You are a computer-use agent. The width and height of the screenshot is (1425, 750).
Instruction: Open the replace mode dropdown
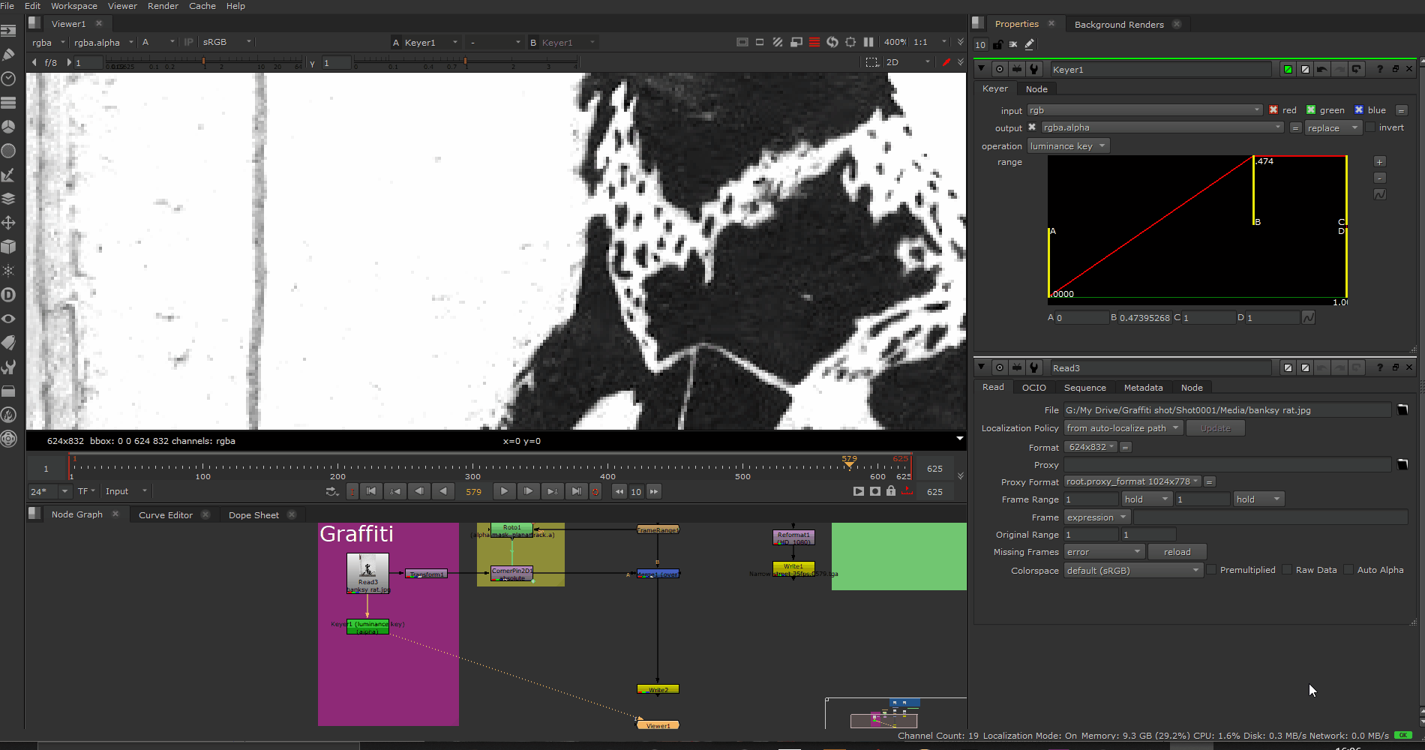(1333, 127)
